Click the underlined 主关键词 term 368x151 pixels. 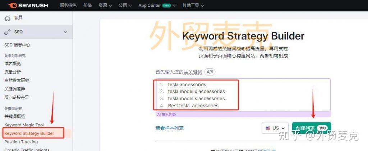(x=193, y=72)
